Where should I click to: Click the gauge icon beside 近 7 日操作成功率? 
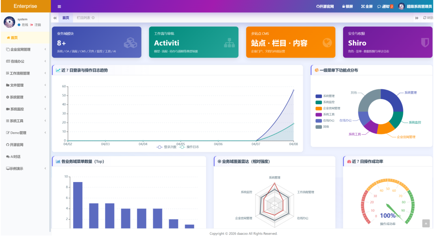click(x=349, y=162)
